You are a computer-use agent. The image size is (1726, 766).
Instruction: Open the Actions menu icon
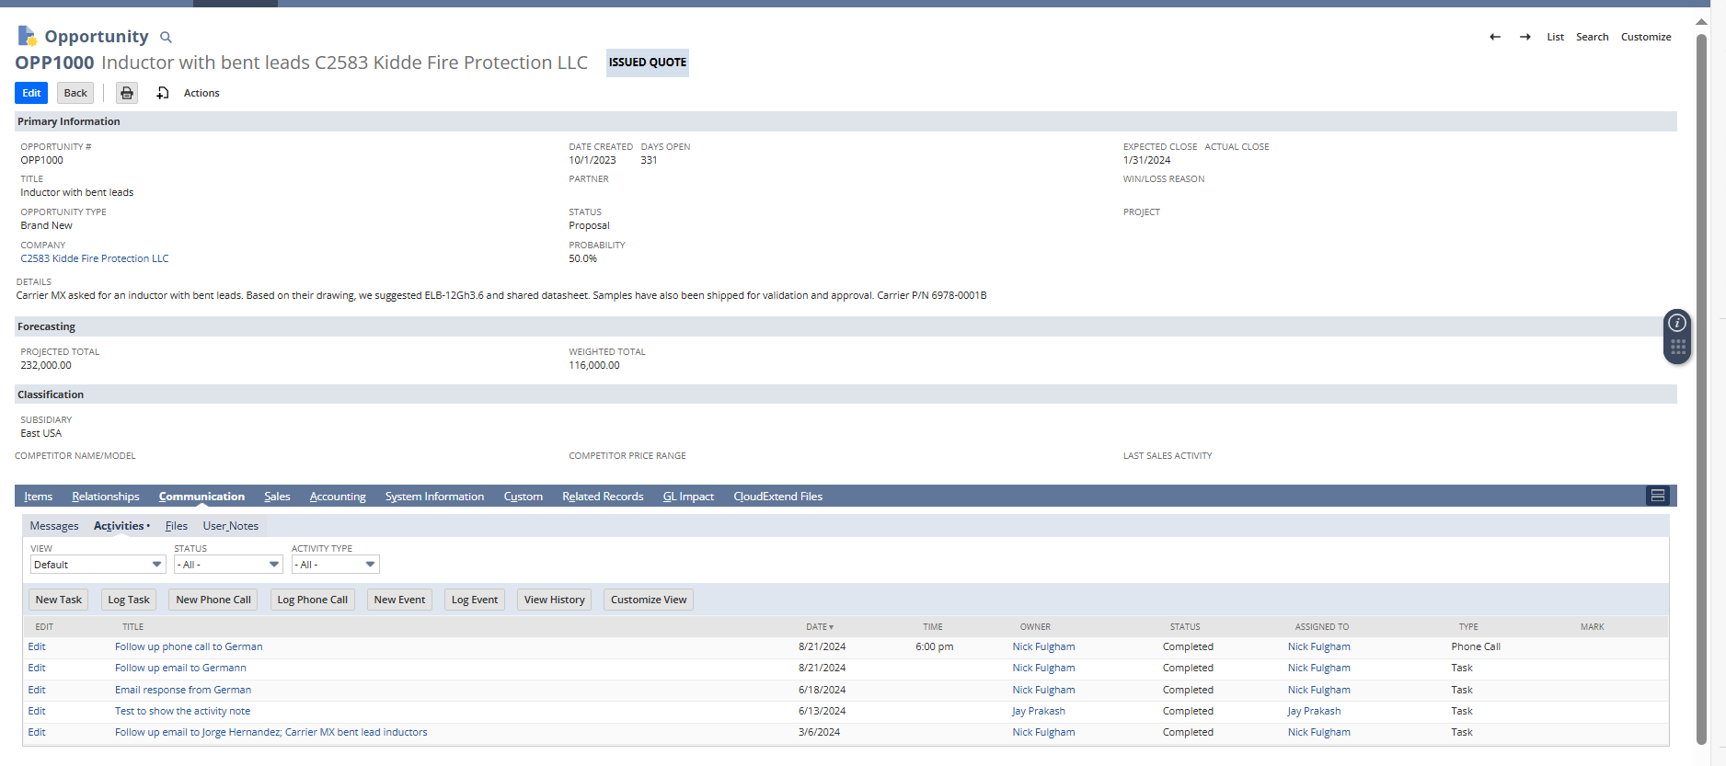pos(163,93)
